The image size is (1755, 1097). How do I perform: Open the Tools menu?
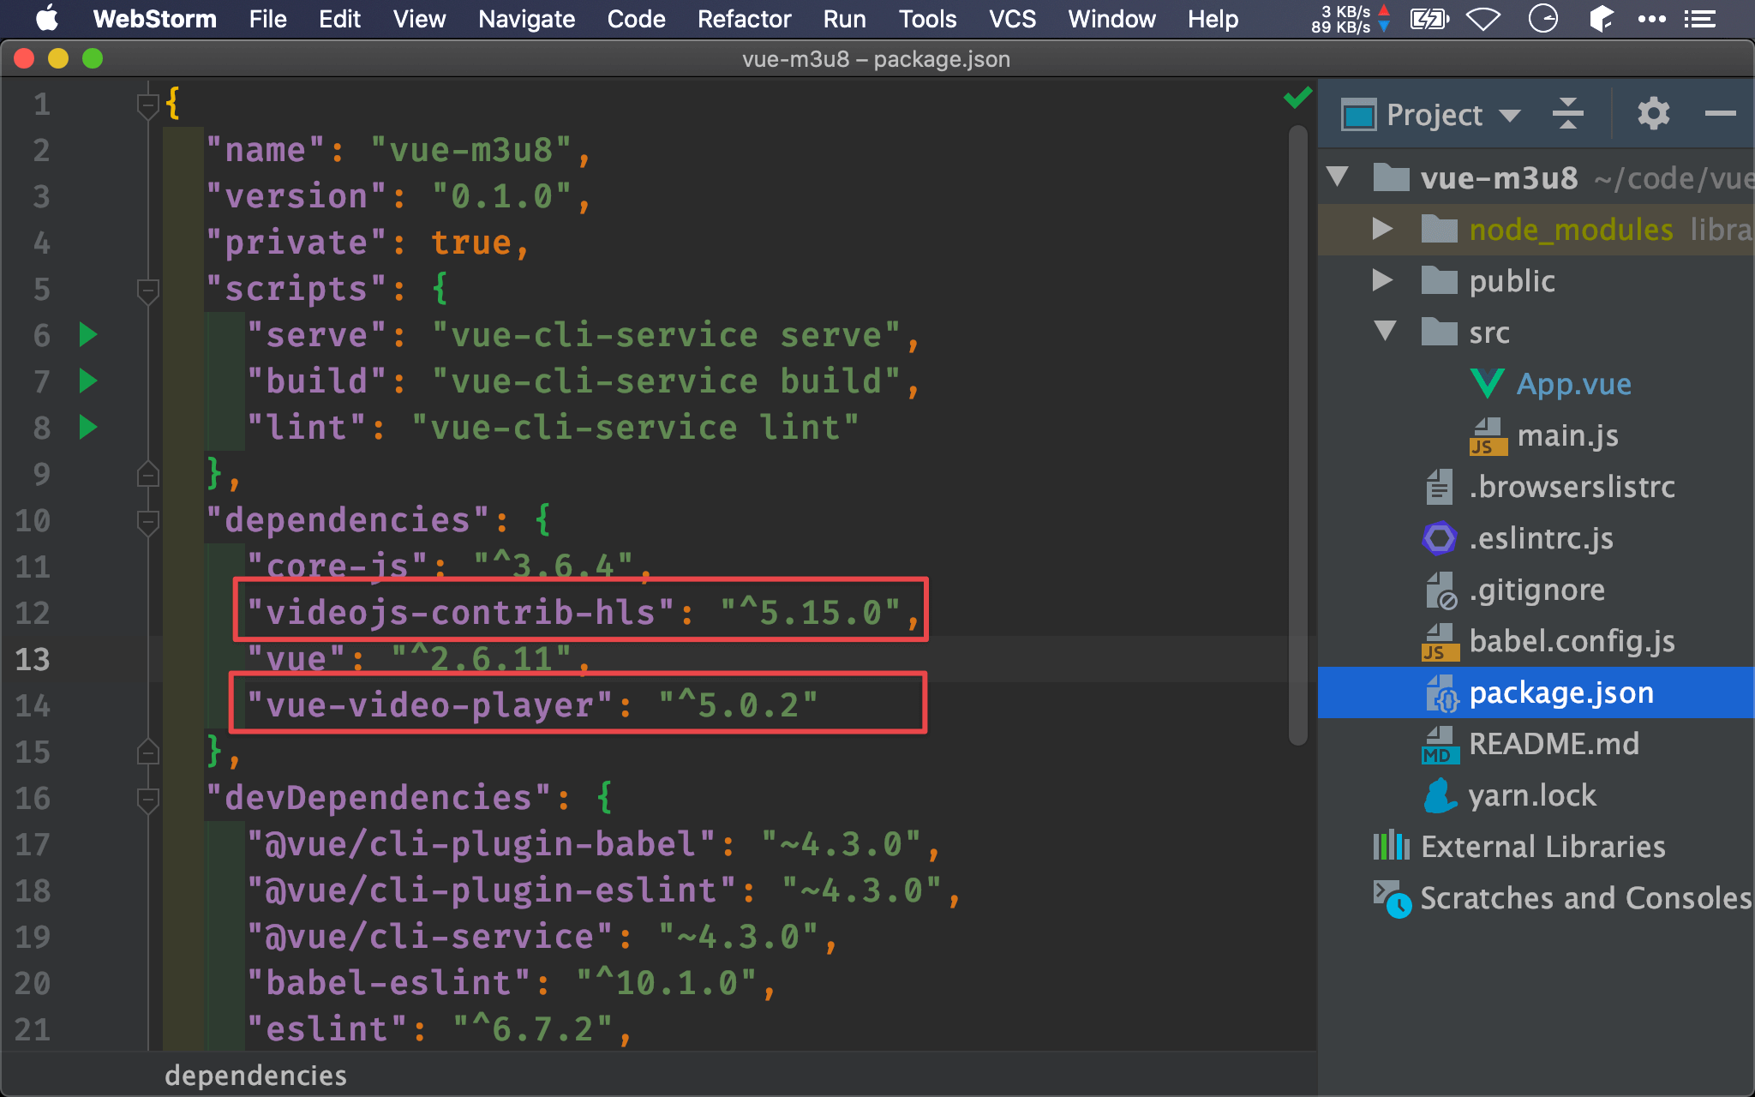tap(927, 19)
